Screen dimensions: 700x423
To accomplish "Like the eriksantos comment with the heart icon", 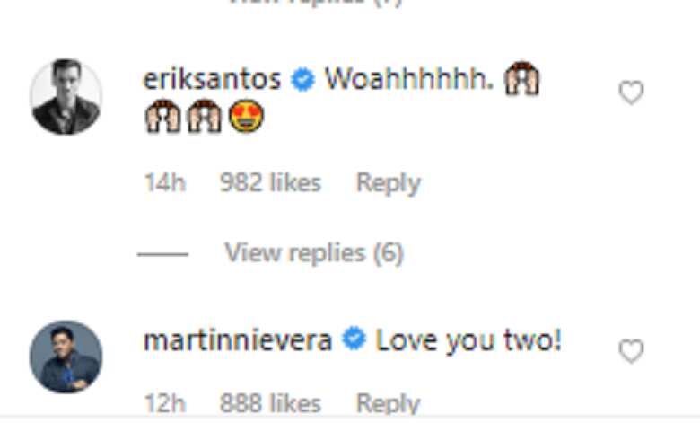I will pos(631,93).
